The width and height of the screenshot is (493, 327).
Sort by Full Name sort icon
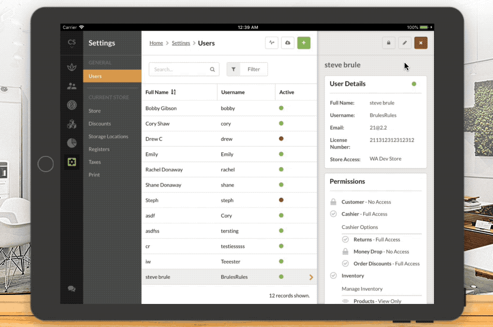pyautogui.click(x=174, y=92)
